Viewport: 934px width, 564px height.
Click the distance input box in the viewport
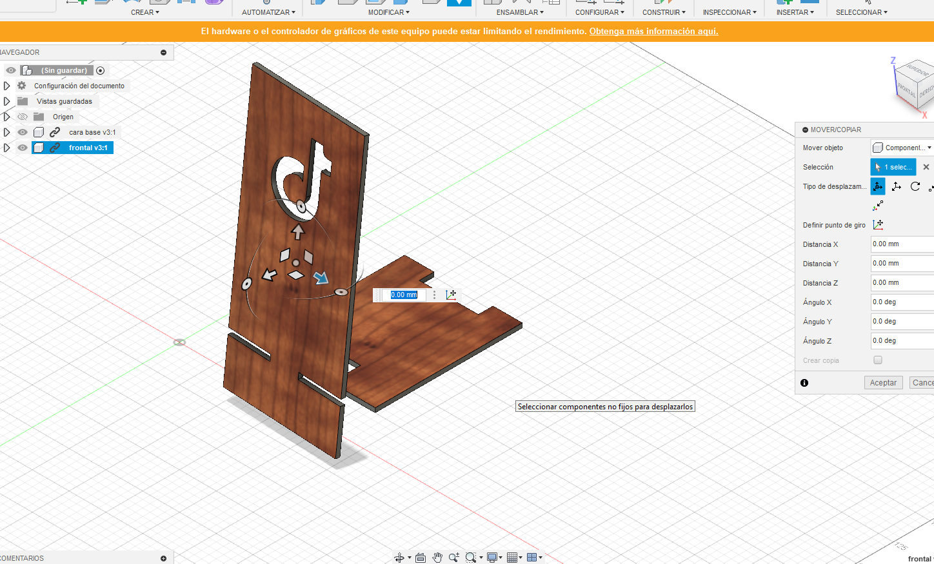pyautogui.click(x=404, y=295)
